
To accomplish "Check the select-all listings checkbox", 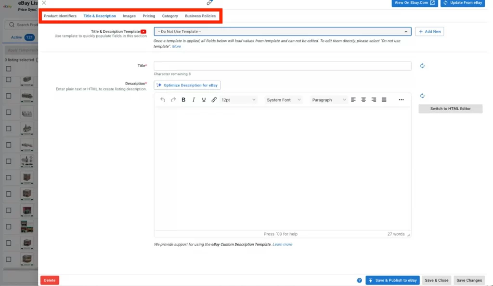I will (7, 68).
